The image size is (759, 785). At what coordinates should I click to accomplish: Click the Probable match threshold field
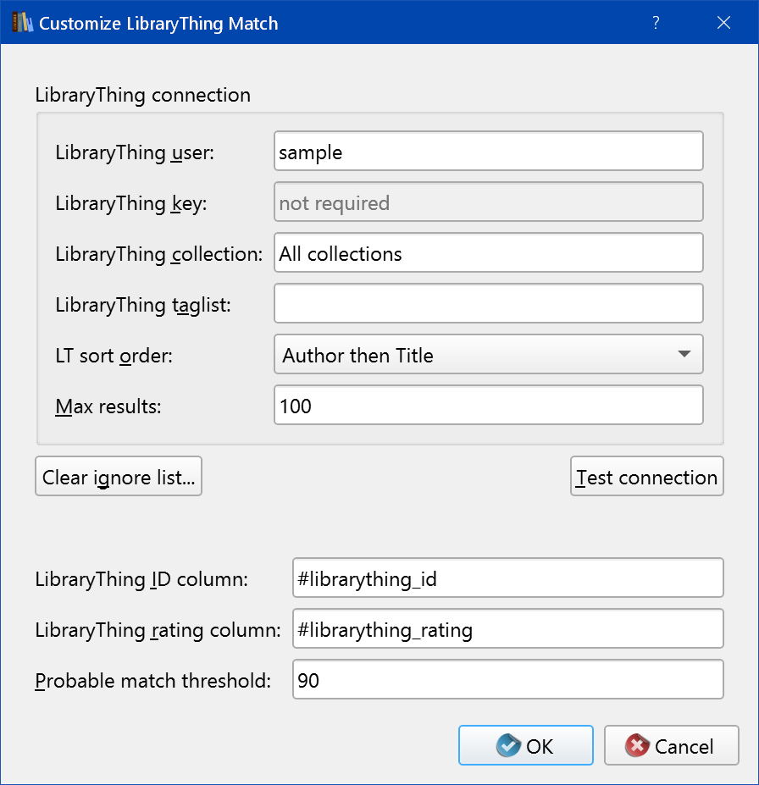click(507, 680)
